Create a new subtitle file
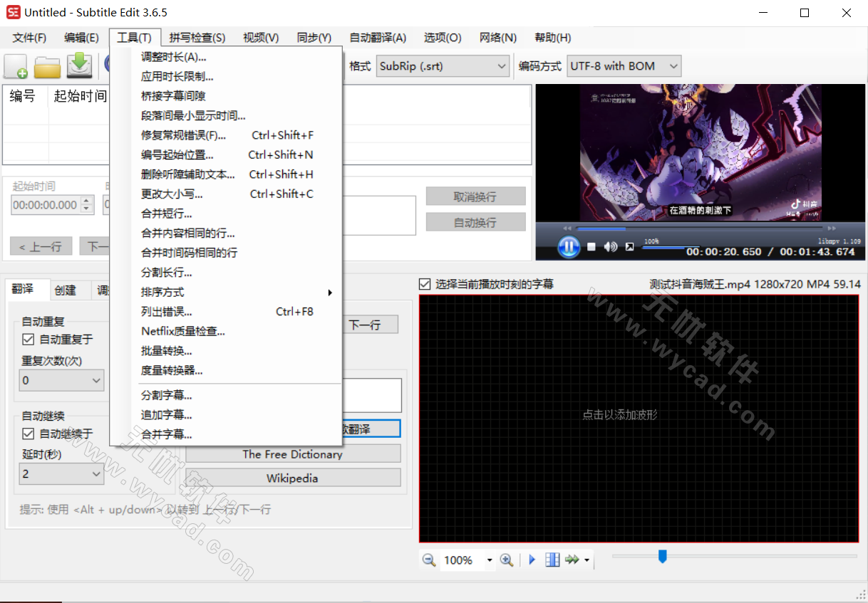 click(15, 65)
